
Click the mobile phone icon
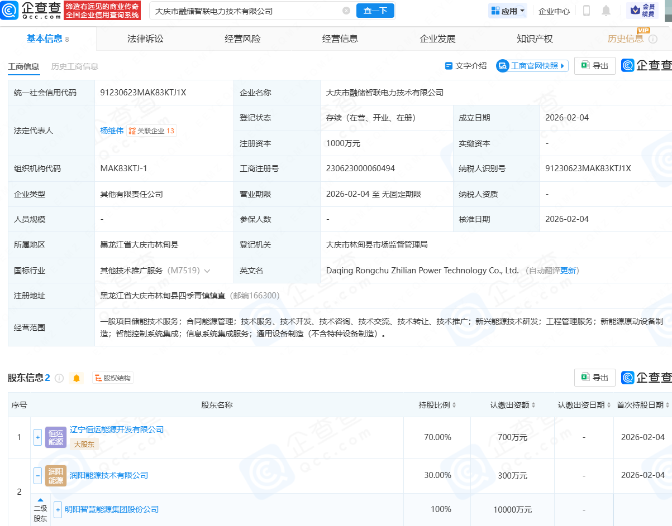pos(587,11)
